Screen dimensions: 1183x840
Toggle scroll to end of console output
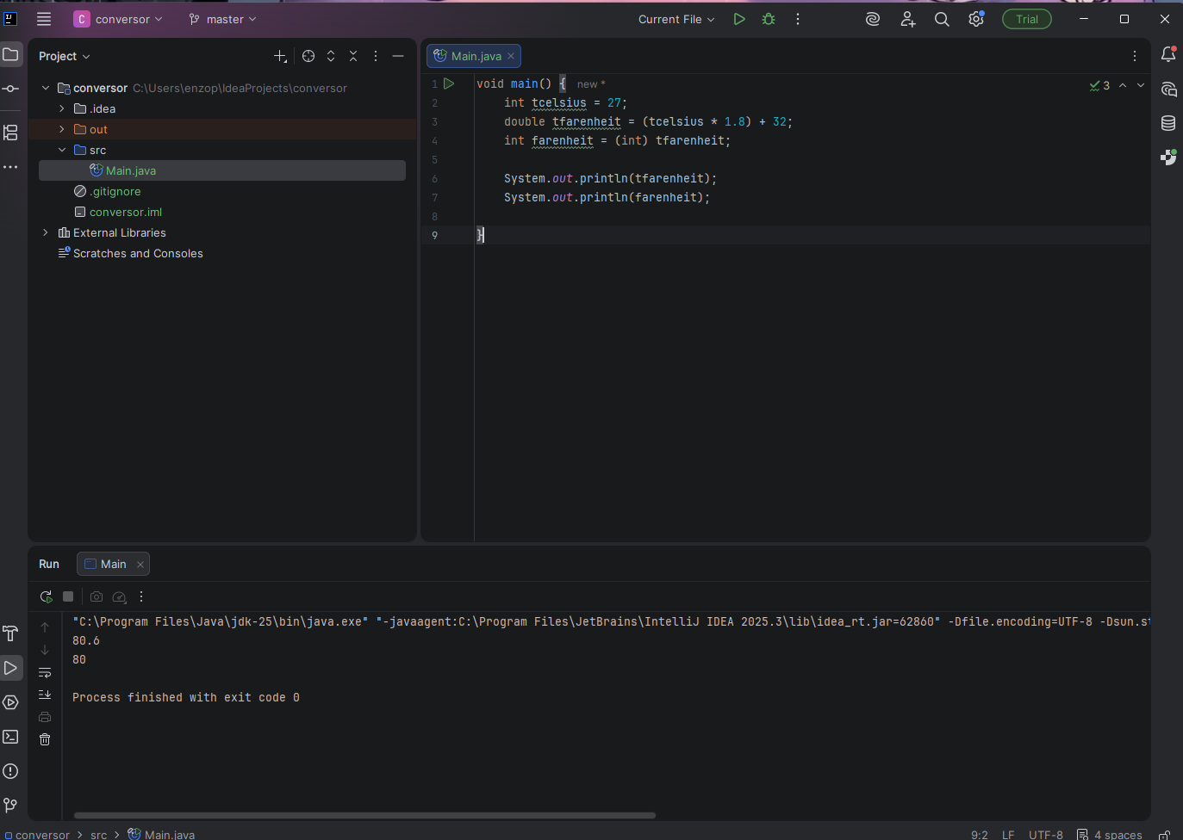coord(45,695)
